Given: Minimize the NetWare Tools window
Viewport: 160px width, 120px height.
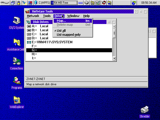Looking at the screenshot, I should click(141, 11).
